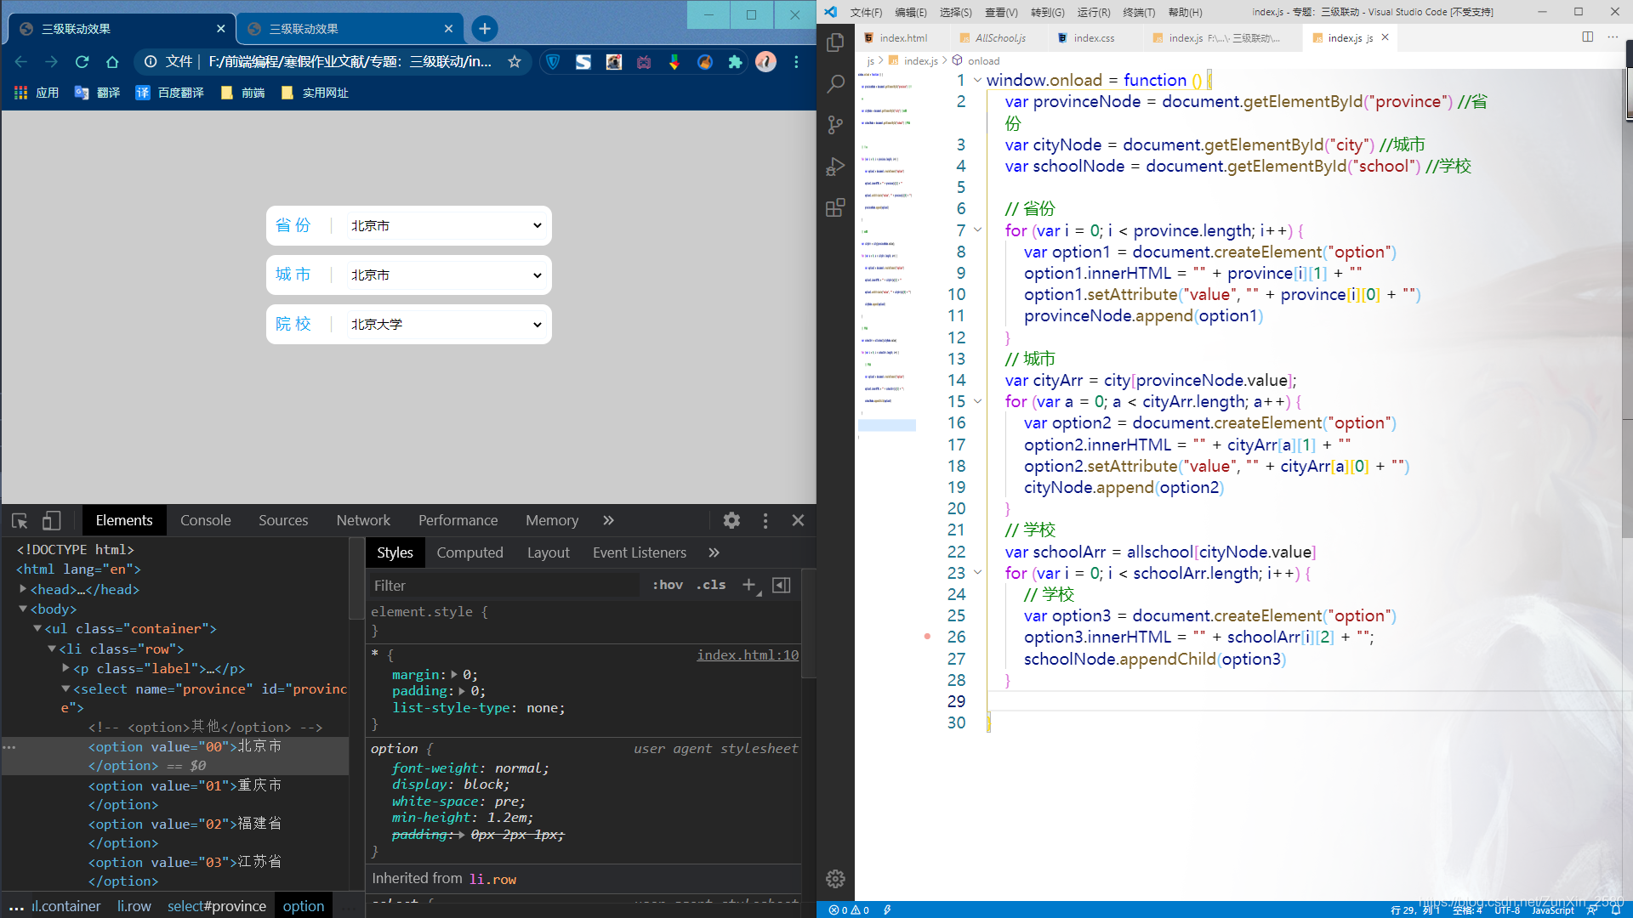
Task: Toggle the device toolbar in DevTools
Action: pos(52,520)
